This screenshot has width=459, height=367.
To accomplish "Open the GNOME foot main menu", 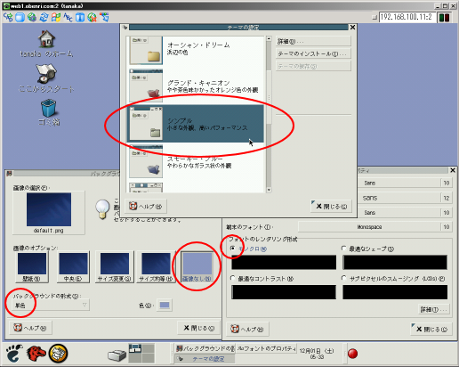I will pyautogui.click(x=14, y=354).
